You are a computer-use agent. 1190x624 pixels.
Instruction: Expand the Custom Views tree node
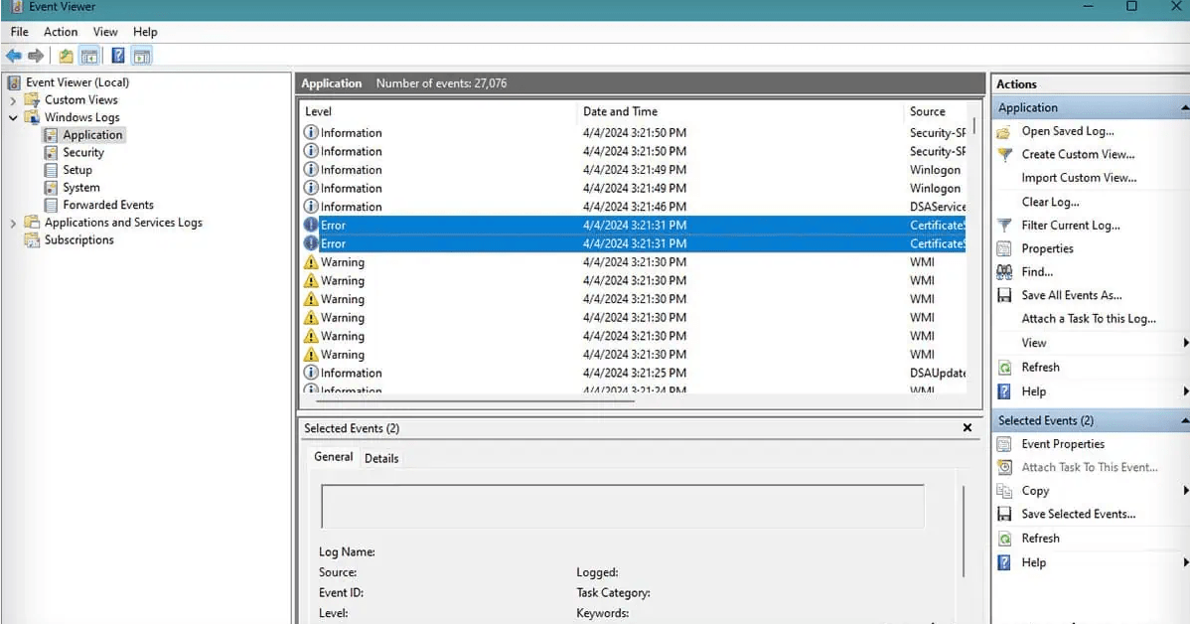tap(13, 100)
